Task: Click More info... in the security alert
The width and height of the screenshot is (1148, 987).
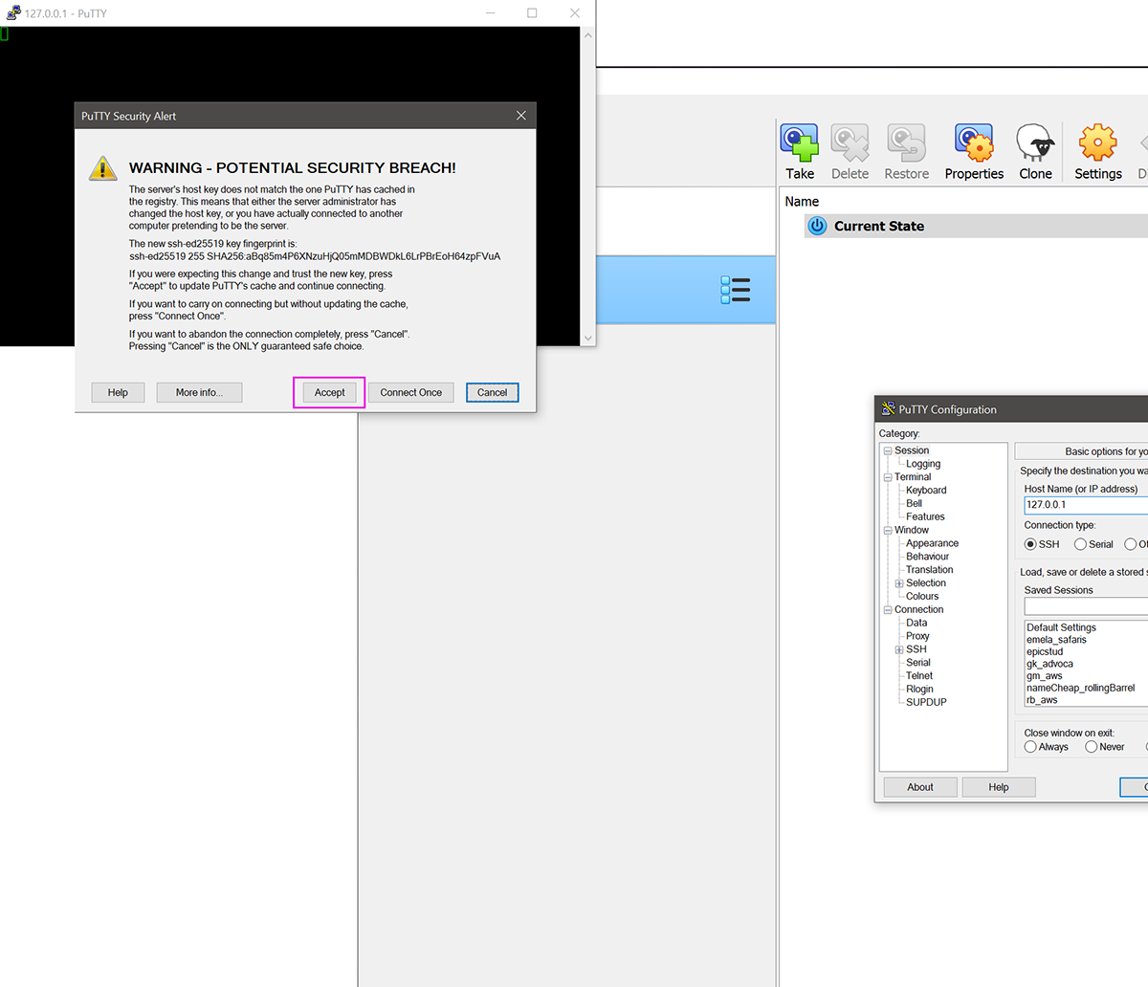Action: pos(199,392)
